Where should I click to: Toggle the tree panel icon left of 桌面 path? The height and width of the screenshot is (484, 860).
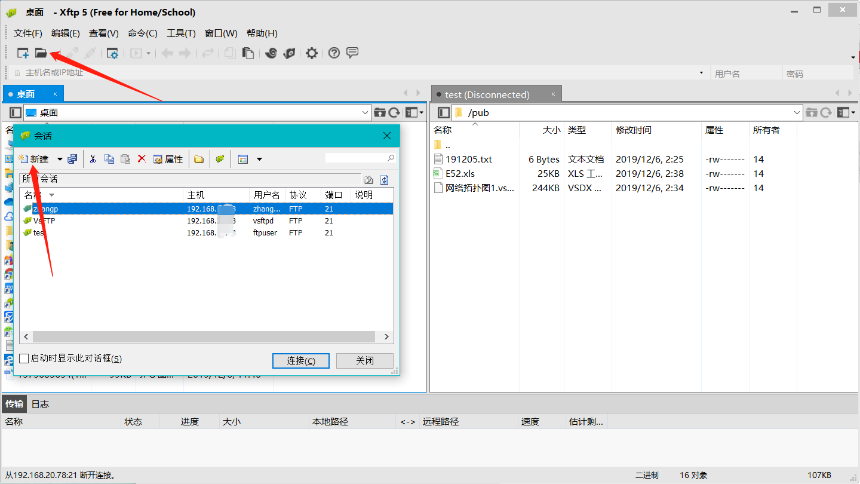click(16, 112)
